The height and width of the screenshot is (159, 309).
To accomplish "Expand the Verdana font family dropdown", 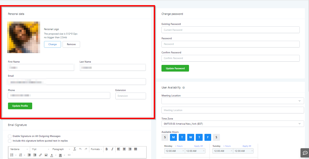I will point(19,149).
